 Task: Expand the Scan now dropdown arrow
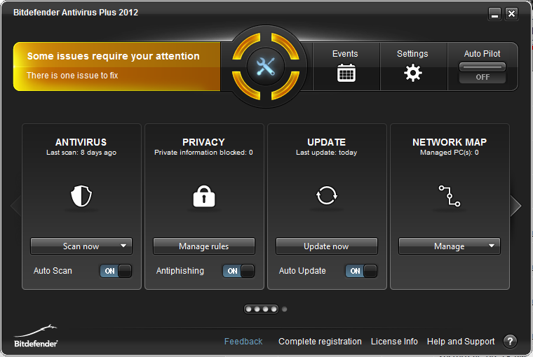[123, 246]
